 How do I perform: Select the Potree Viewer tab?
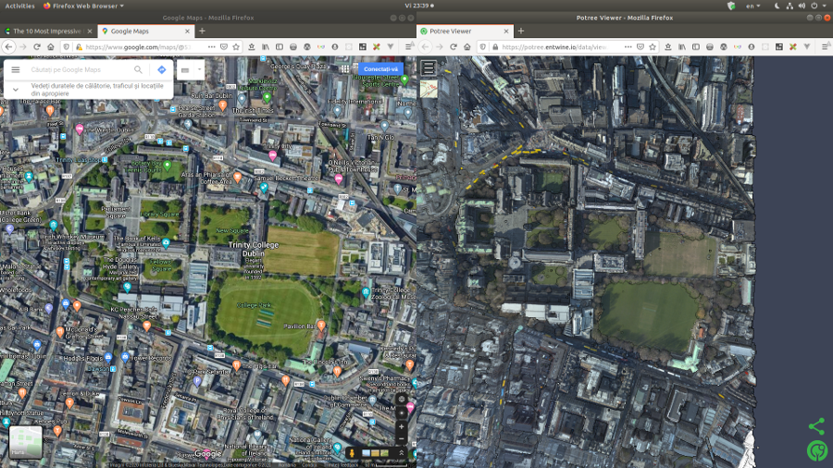[x=466, y=31]
